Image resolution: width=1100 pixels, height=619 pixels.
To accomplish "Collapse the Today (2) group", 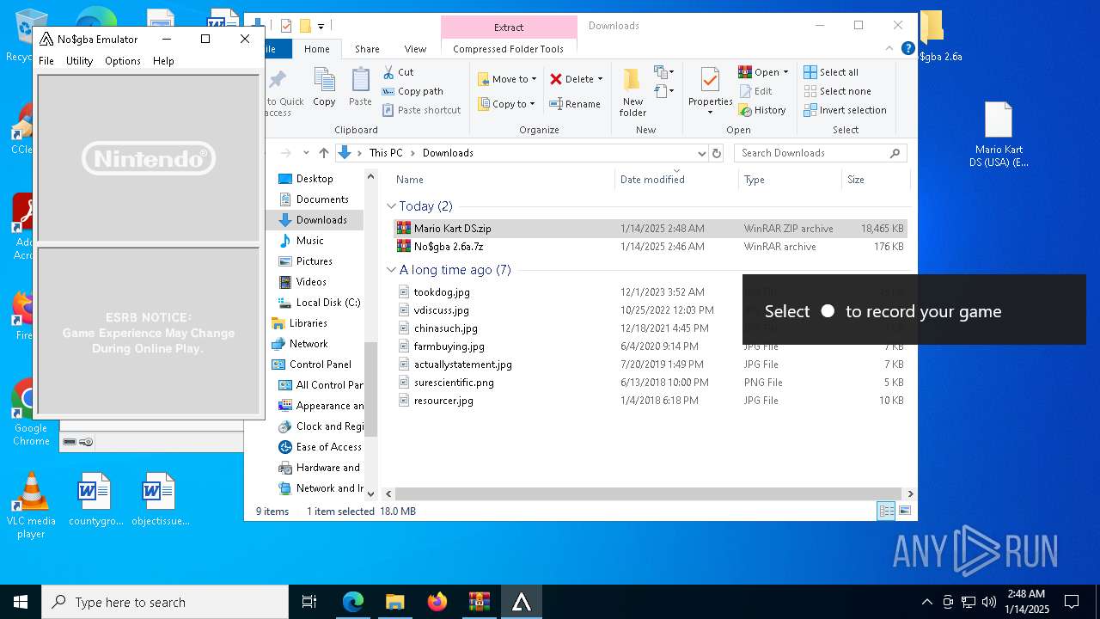I will [x=392, y=206].
